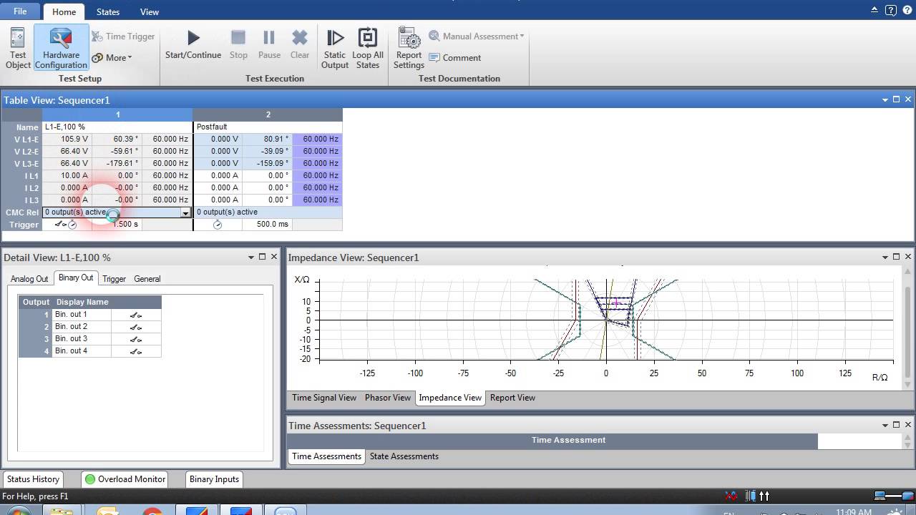Click the taskbar clock showing 11:09 AM
Image resolution: width=916 pixels, height=515 pixels.
853,511
